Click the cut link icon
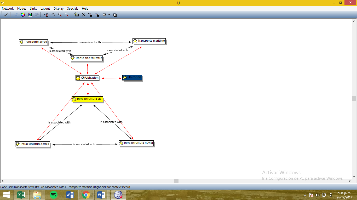 pyautogui.click(x=97, y=15)
